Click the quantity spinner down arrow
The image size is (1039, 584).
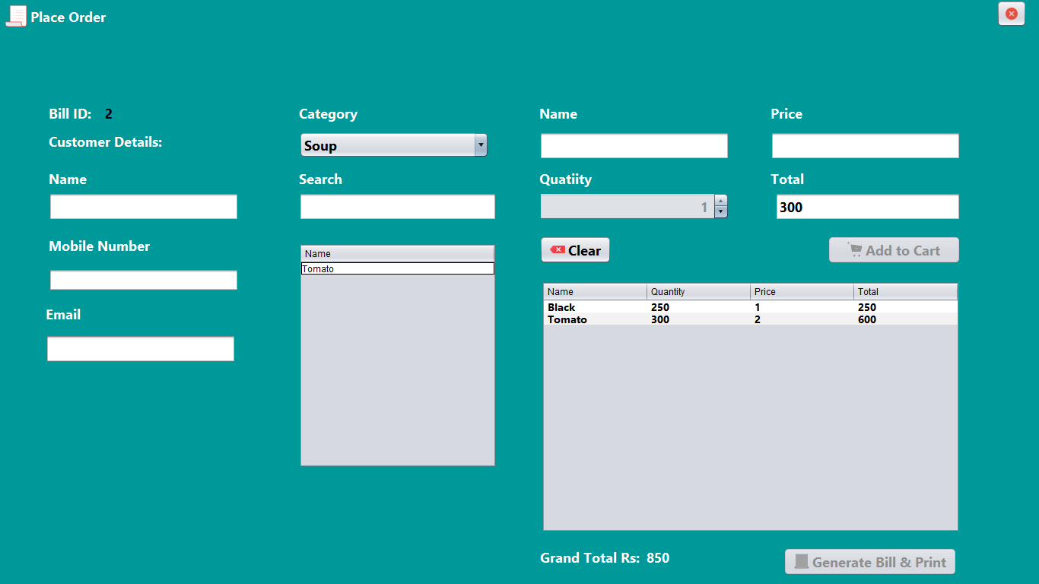pyautogui.click(x=720, y=211)
